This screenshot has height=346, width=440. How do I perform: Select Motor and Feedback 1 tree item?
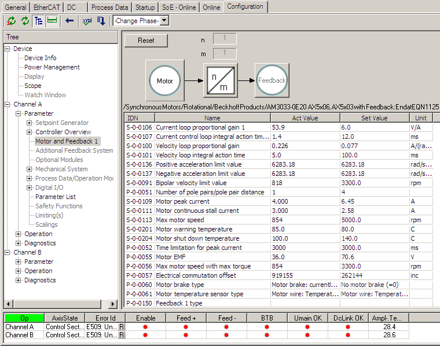[x=67, y=141]
